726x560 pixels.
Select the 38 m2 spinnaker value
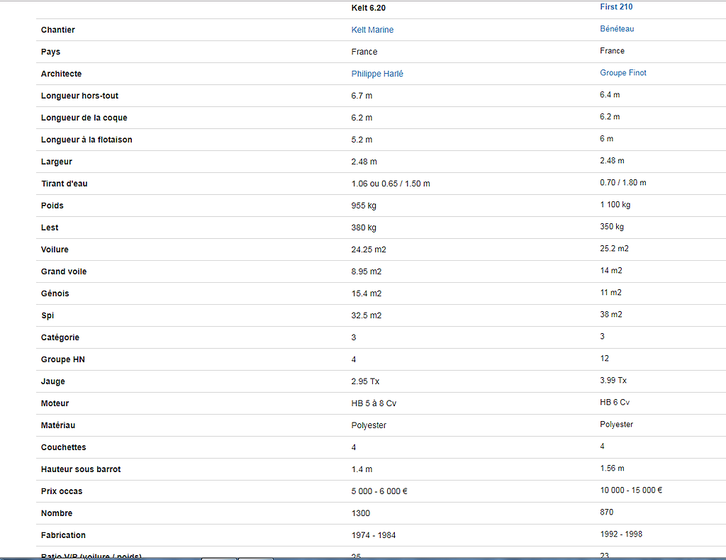click(610, 315)
